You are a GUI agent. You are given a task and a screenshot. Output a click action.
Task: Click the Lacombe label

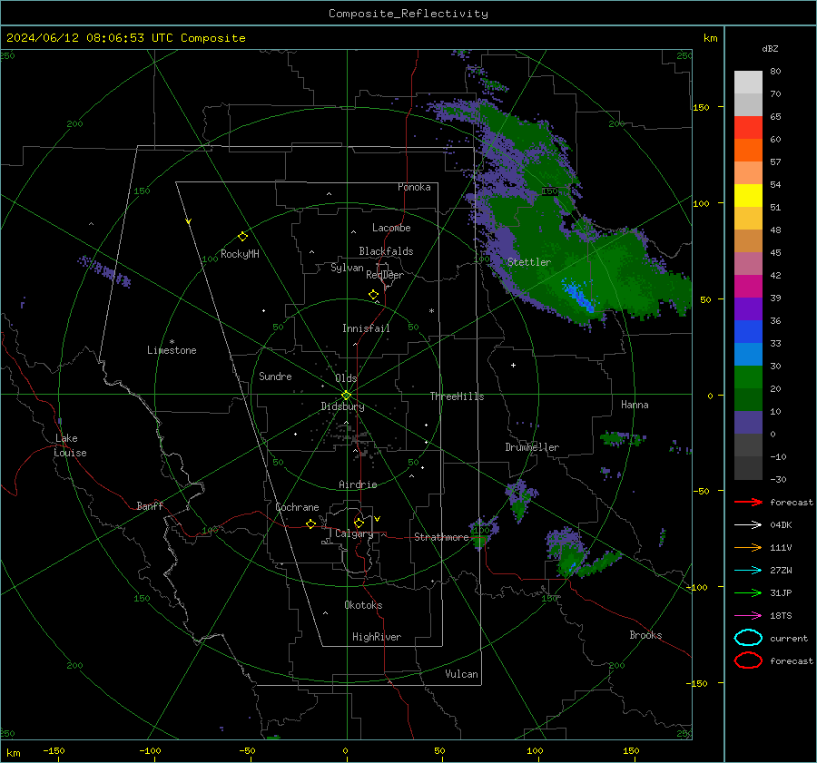[391, 228]
